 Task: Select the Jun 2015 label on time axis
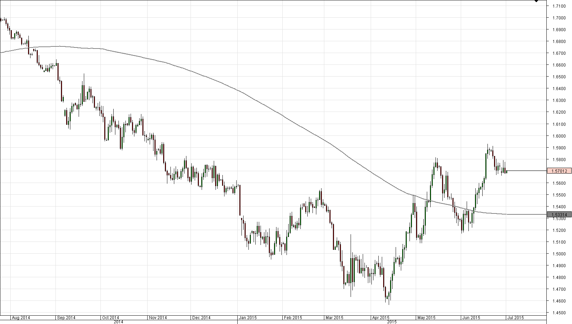471,317
